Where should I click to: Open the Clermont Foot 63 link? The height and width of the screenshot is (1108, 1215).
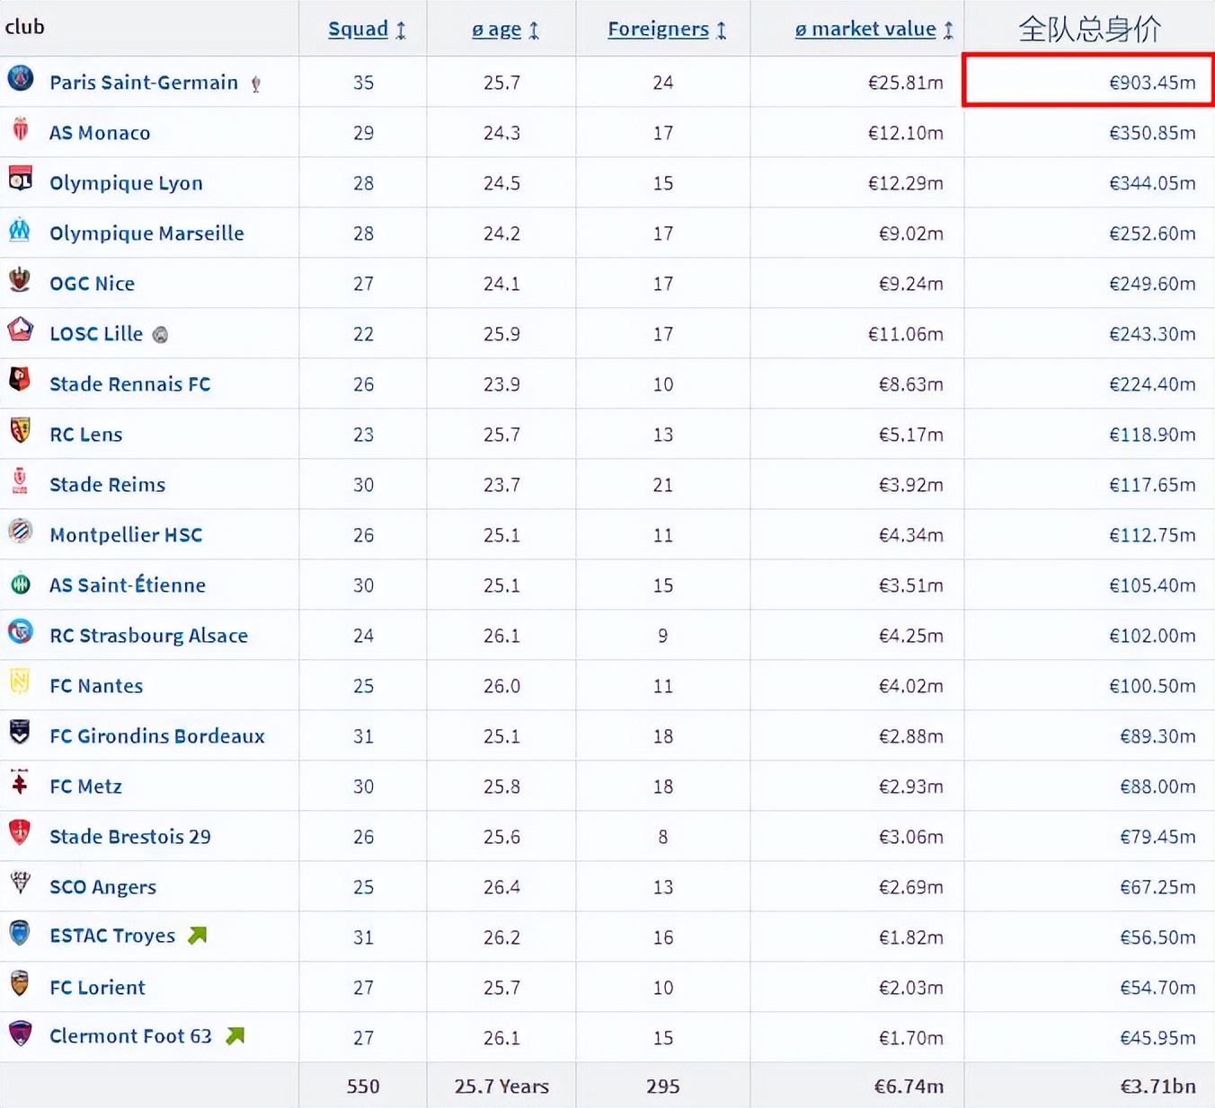point(130,1036)
